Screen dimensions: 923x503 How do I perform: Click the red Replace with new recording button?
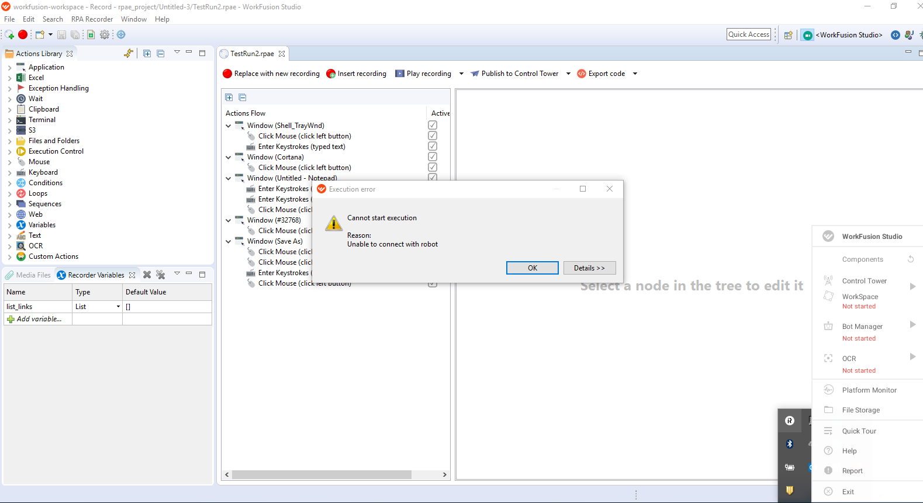point(271,74)
